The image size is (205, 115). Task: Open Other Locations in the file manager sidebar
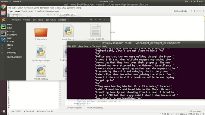click(x=14, y=57)
